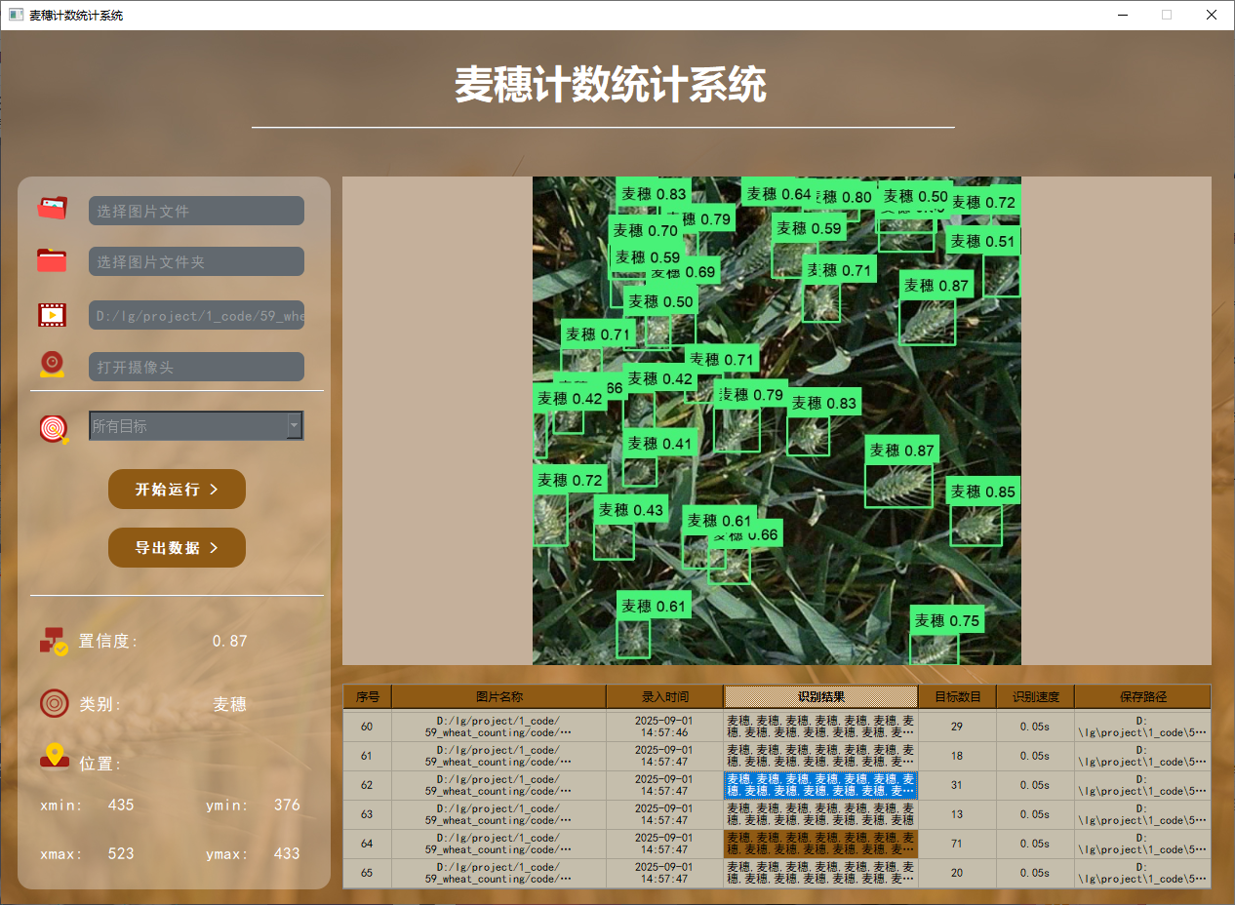Select row number 64 cell
The width and height of the screenshot is (1235, 905).
[367, 844]
